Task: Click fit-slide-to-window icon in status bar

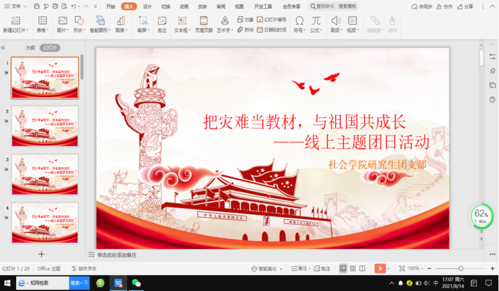Action: (x=402, y=268)
